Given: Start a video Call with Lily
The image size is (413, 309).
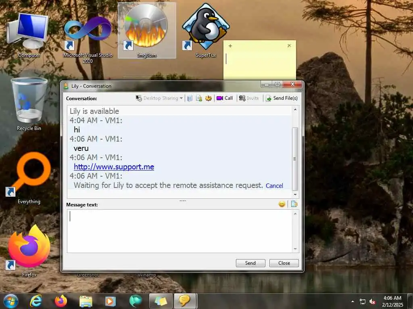Looking at the screenshot, I should [x=225, y=98].
